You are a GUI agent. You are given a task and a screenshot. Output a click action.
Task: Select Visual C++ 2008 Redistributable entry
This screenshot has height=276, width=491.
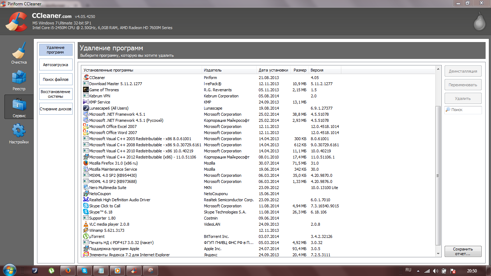(258, 145)
